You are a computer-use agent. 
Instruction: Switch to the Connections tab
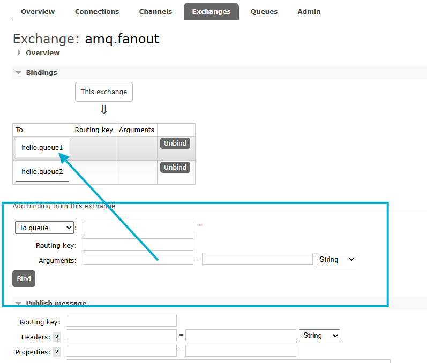coord(97,11)
